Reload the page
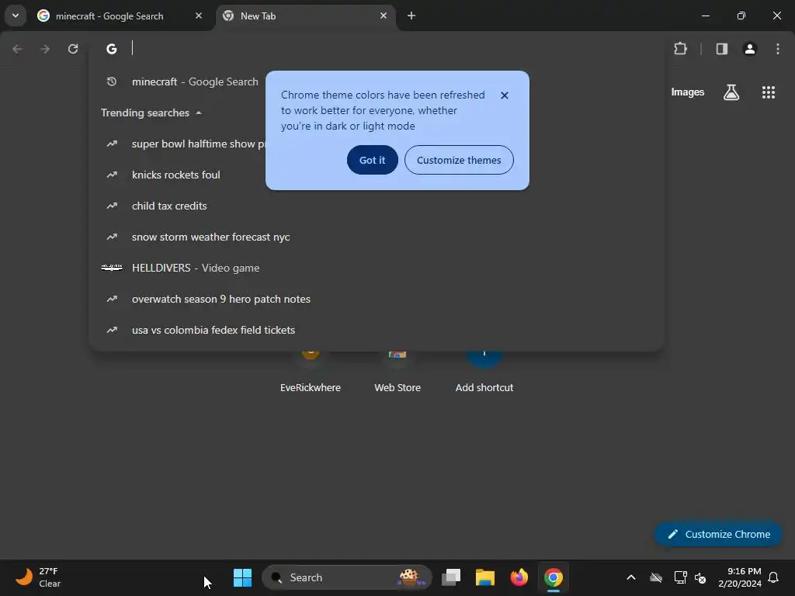The height and width of the screenshot is (596, 795). pyautogui.click(x=73, y=49)
